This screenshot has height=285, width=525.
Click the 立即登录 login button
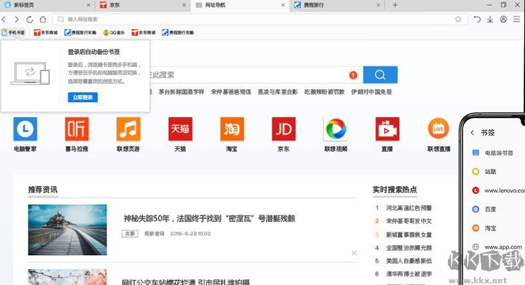pos(82,98)
